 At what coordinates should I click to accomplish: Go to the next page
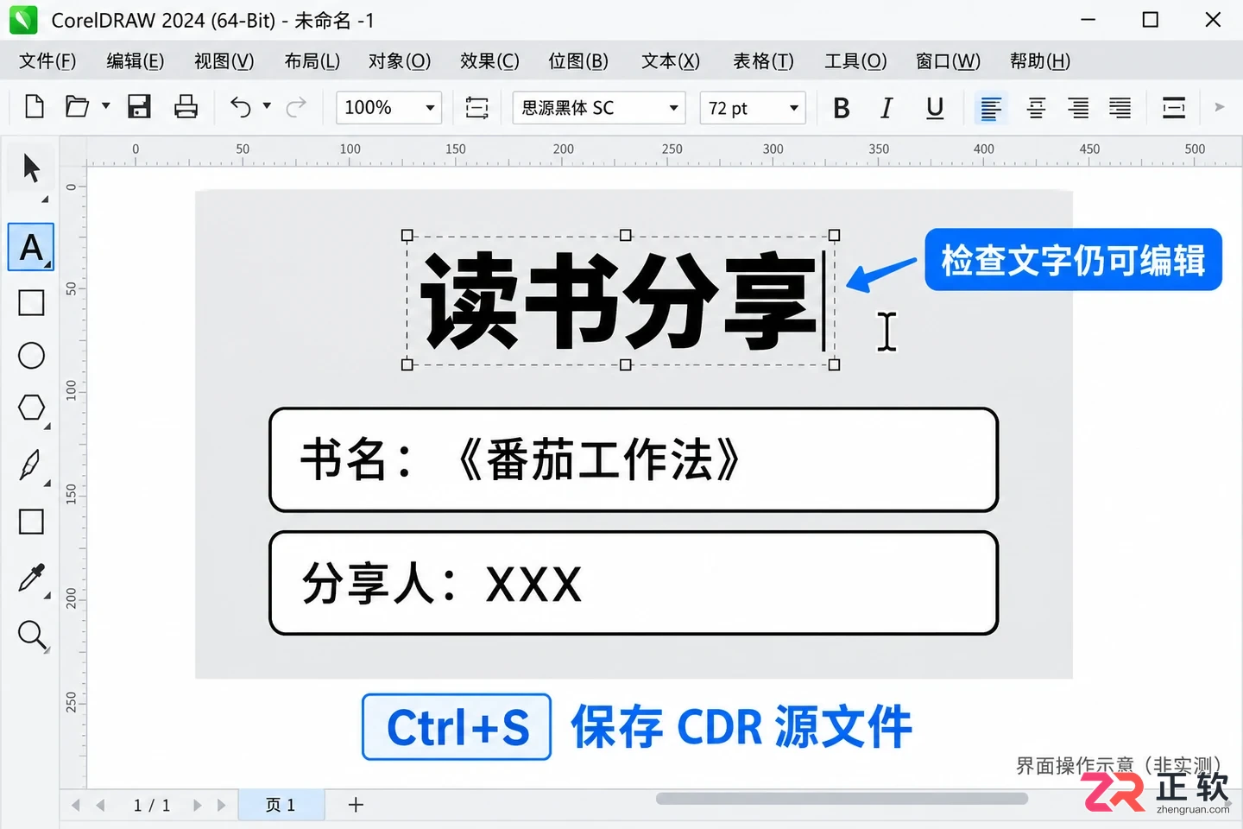pyautogui.click(x=197, y=805)
